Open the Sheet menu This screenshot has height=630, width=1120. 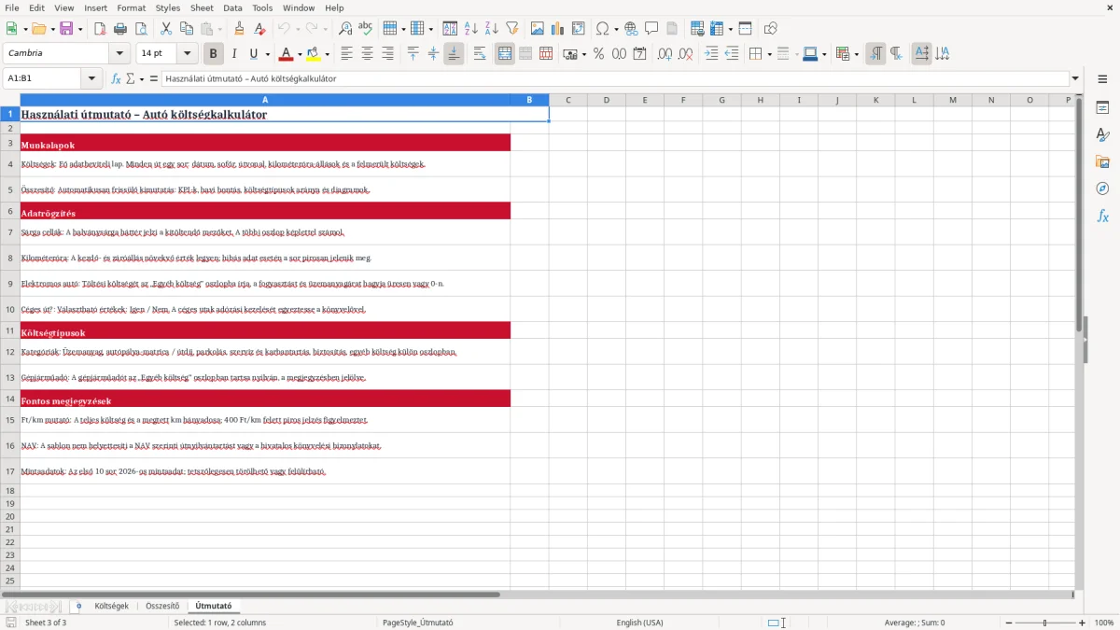pyautogui.click(x=202, y=7)
